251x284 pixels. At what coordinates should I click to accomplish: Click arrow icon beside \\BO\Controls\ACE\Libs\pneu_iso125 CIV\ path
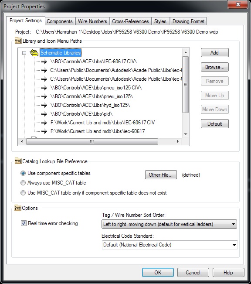[44, 88]
